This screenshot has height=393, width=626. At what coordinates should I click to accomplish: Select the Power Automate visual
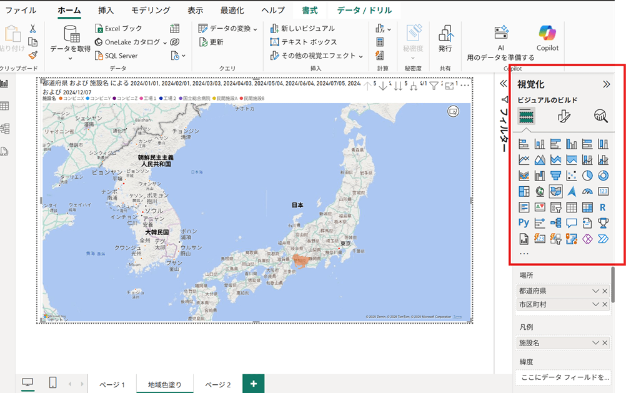tap(604, 239)
